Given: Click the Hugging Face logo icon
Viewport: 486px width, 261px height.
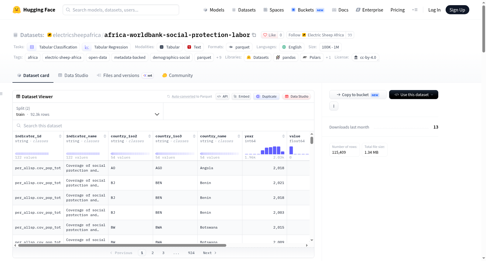Looking at the screenshot, I should 17,10.
